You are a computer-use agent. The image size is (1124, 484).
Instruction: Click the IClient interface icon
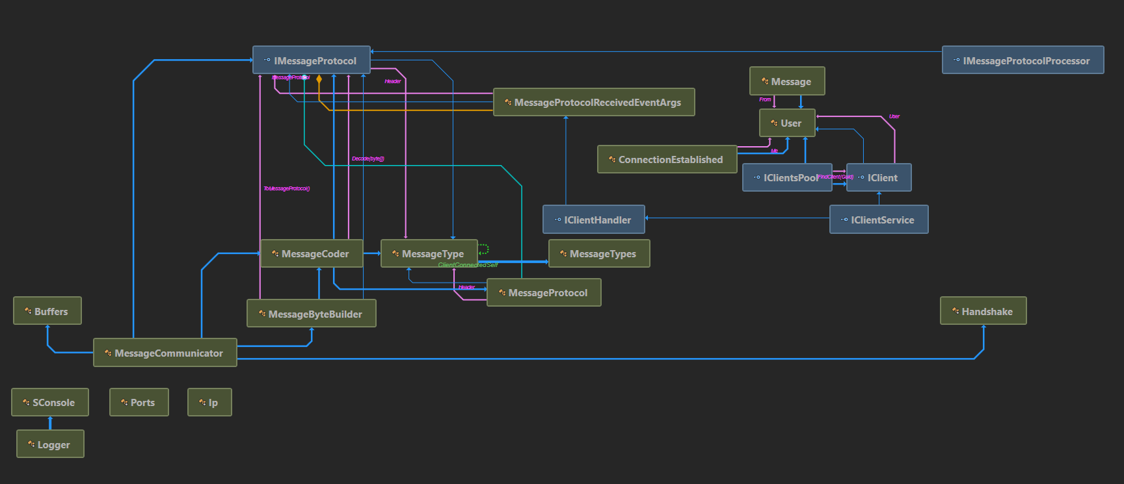tap(861, 177)
